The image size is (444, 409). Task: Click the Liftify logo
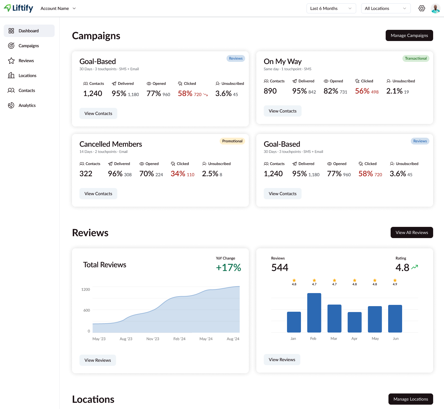(x=18, y=8)
